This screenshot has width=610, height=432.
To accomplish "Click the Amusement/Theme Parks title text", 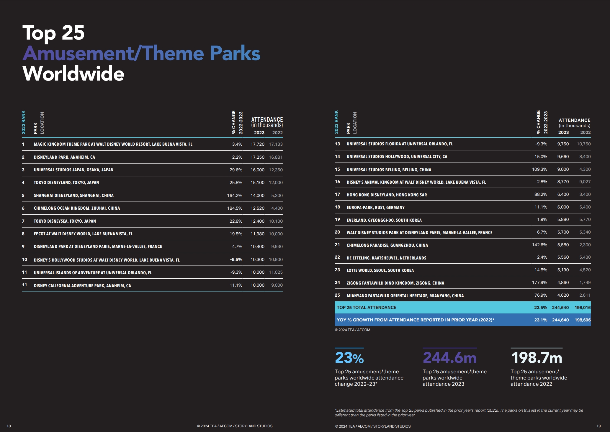I will [x=141, y=53].
